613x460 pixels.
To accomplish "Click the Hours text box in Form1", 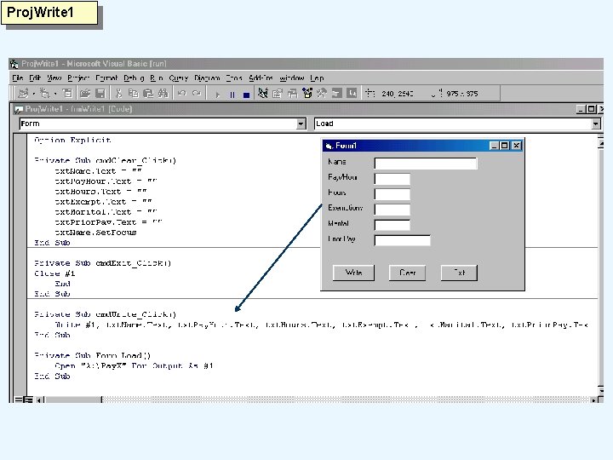I will 392,194.
